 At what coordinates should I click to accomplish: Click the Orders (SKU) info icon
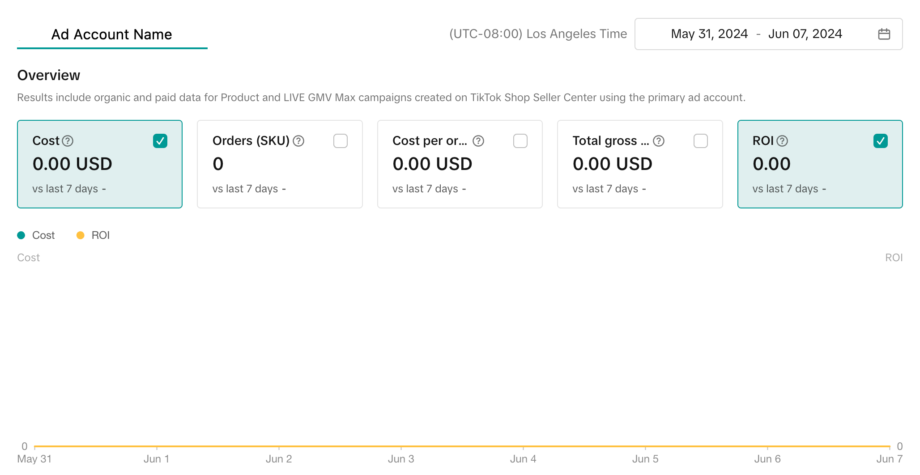click(298, 141)
